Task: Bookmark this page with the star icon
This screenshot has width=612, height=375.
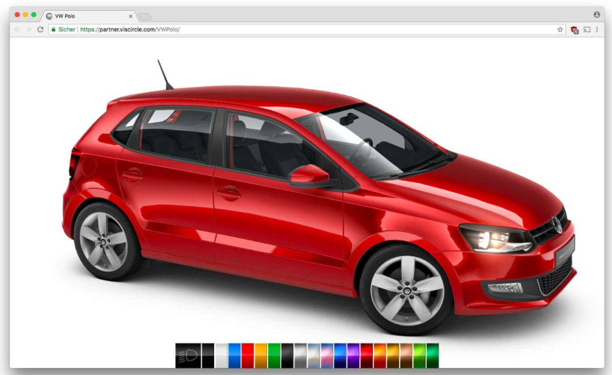Action: (x=560, y=29)
